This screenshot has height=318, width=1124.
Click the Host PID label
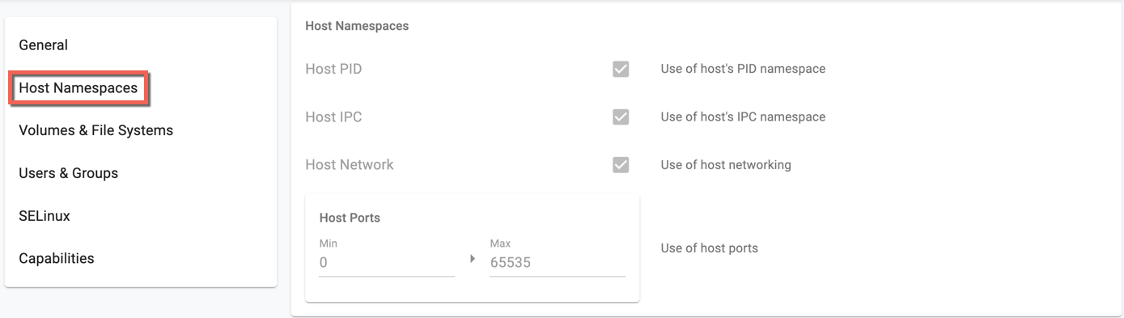pos(333,69)
